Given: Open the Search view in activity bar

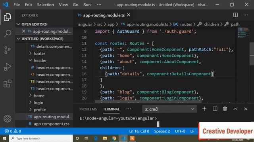Looking at the screenshot, I should click(x=8, y=34).
